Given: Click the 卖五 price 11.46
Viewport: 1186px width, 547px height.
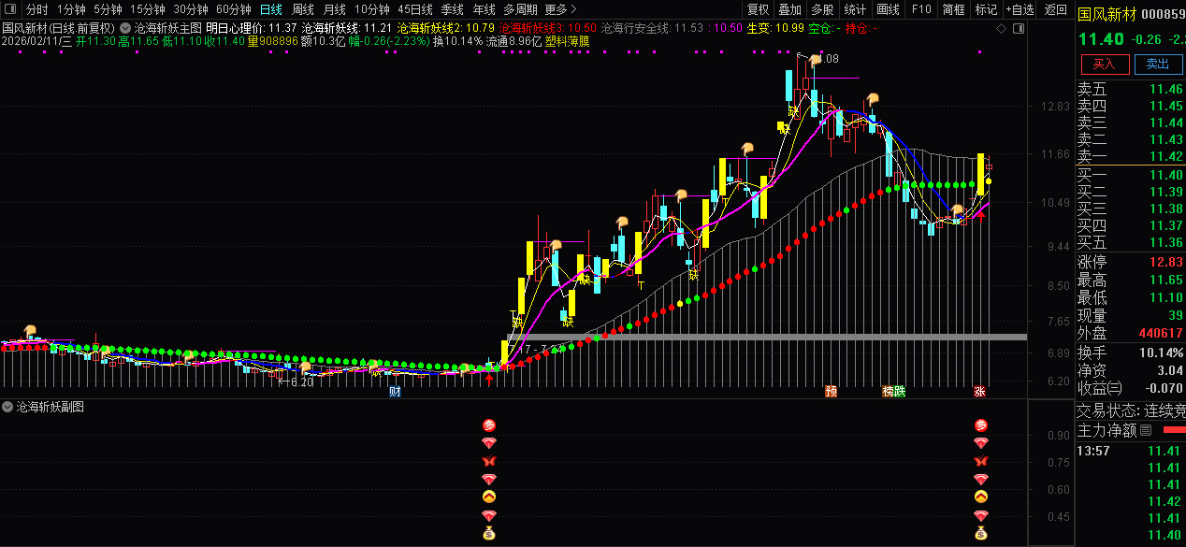Looking at the screenshot, I should click(x=1166, y=89).
